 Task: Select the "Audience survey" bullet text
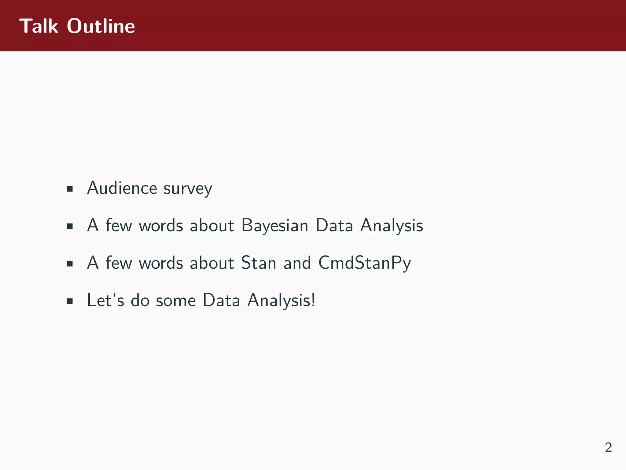pos(149,188)
